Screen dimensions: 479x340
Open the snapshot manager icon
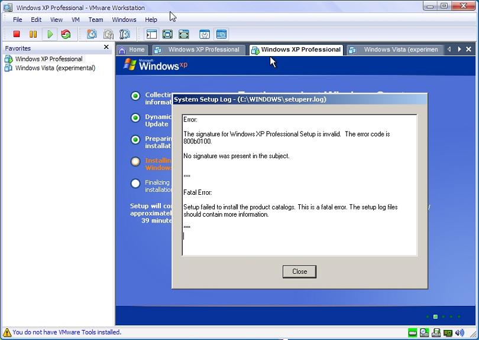click(x=125, y=34)
